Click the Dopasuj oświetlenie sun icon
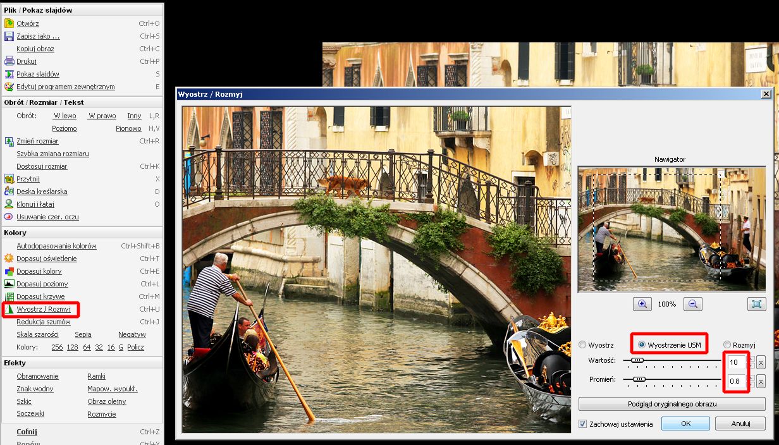 tap(9, 259)
